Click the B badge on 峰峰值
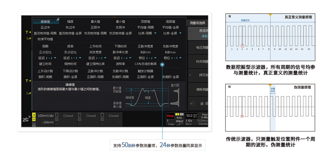 [58, 19]
